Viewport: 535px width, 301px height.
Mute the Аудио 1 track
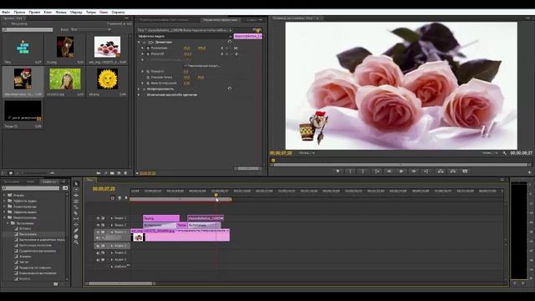pos(98,246)
